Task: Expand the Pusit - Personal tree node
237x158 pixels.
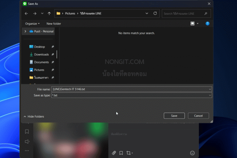Action: [25, 31]
